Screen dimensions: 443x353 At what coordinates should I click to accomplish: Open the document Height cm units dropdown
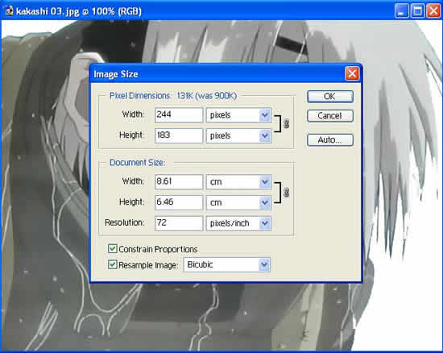[238, 202]
